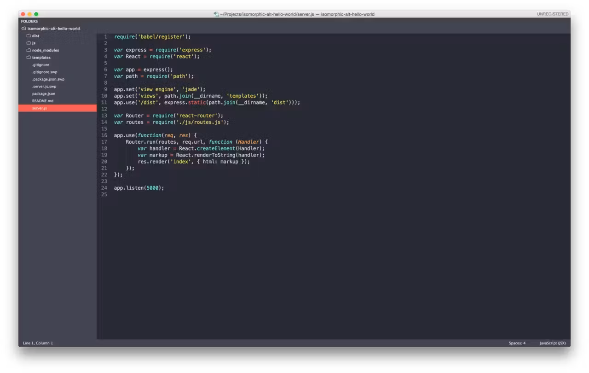Click line number 25 in the gutter
This screenshot has height=373, width=589.
tap(104, 194)
